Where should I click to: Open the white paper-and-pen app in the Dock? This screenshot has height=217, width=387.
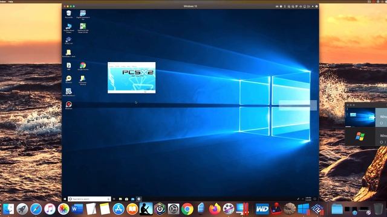point(91,209)
